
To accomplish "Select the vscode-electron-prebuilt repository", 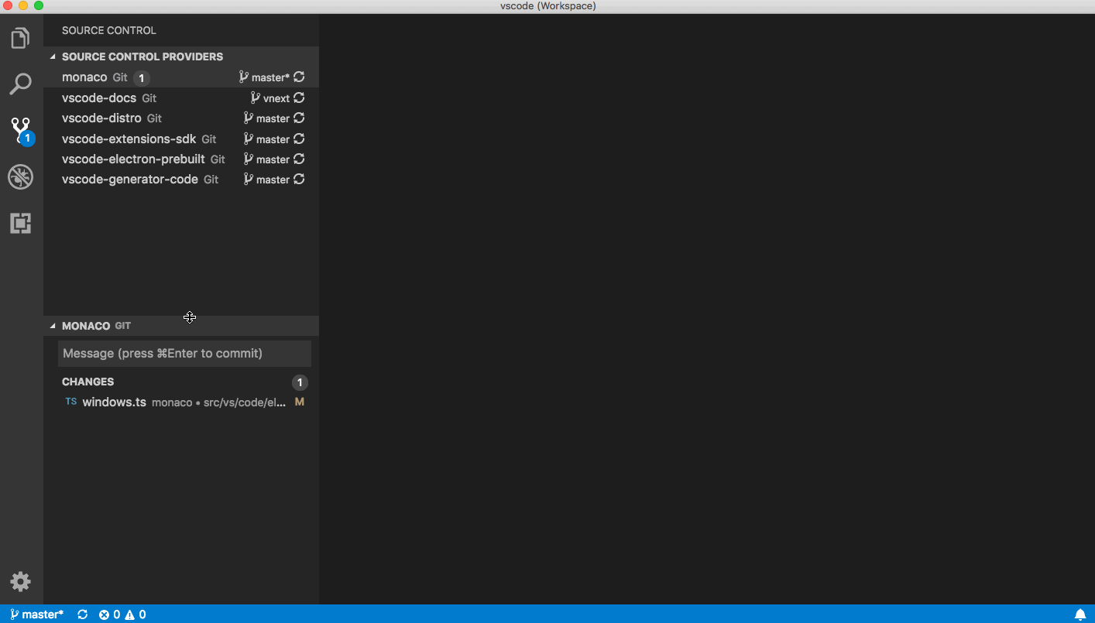I will pyautogui.click(x=181, y=159).
